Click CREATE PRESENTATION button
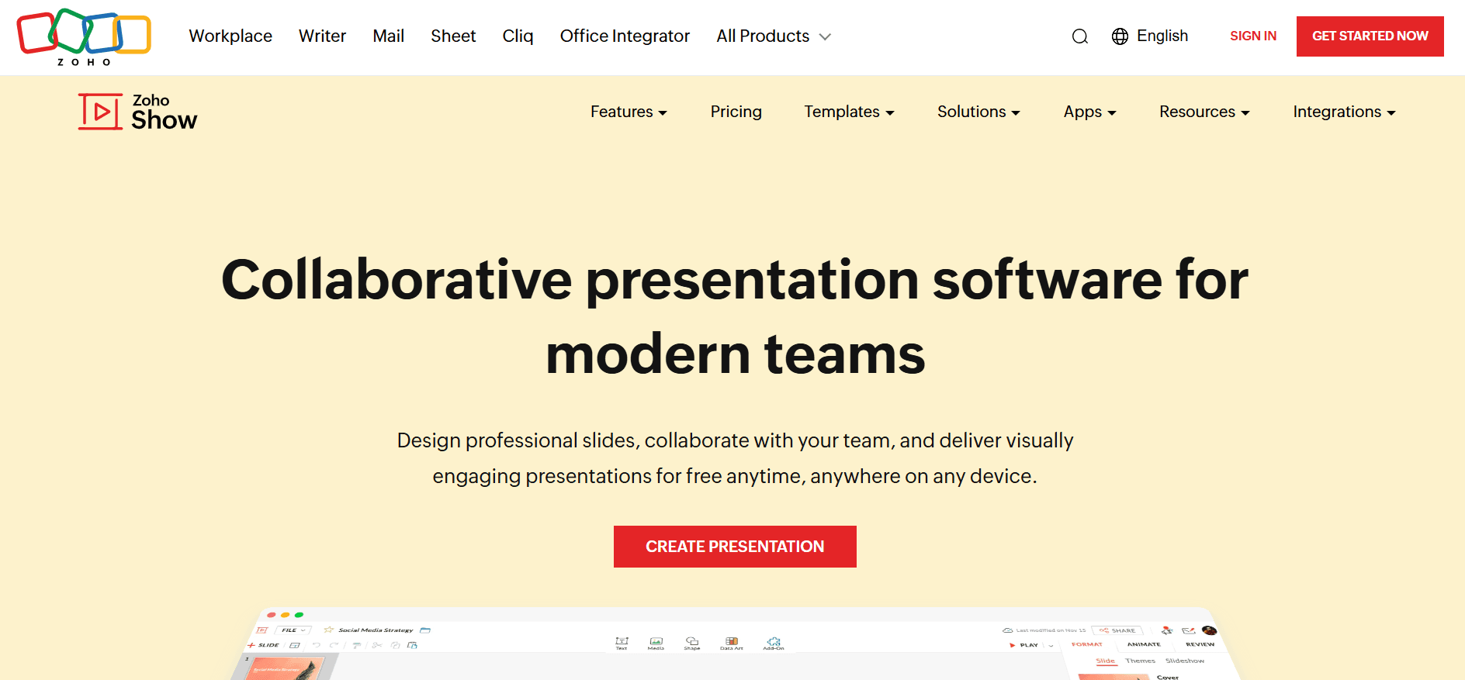The width and height of the screenshot is (1465, 680). 735,547
